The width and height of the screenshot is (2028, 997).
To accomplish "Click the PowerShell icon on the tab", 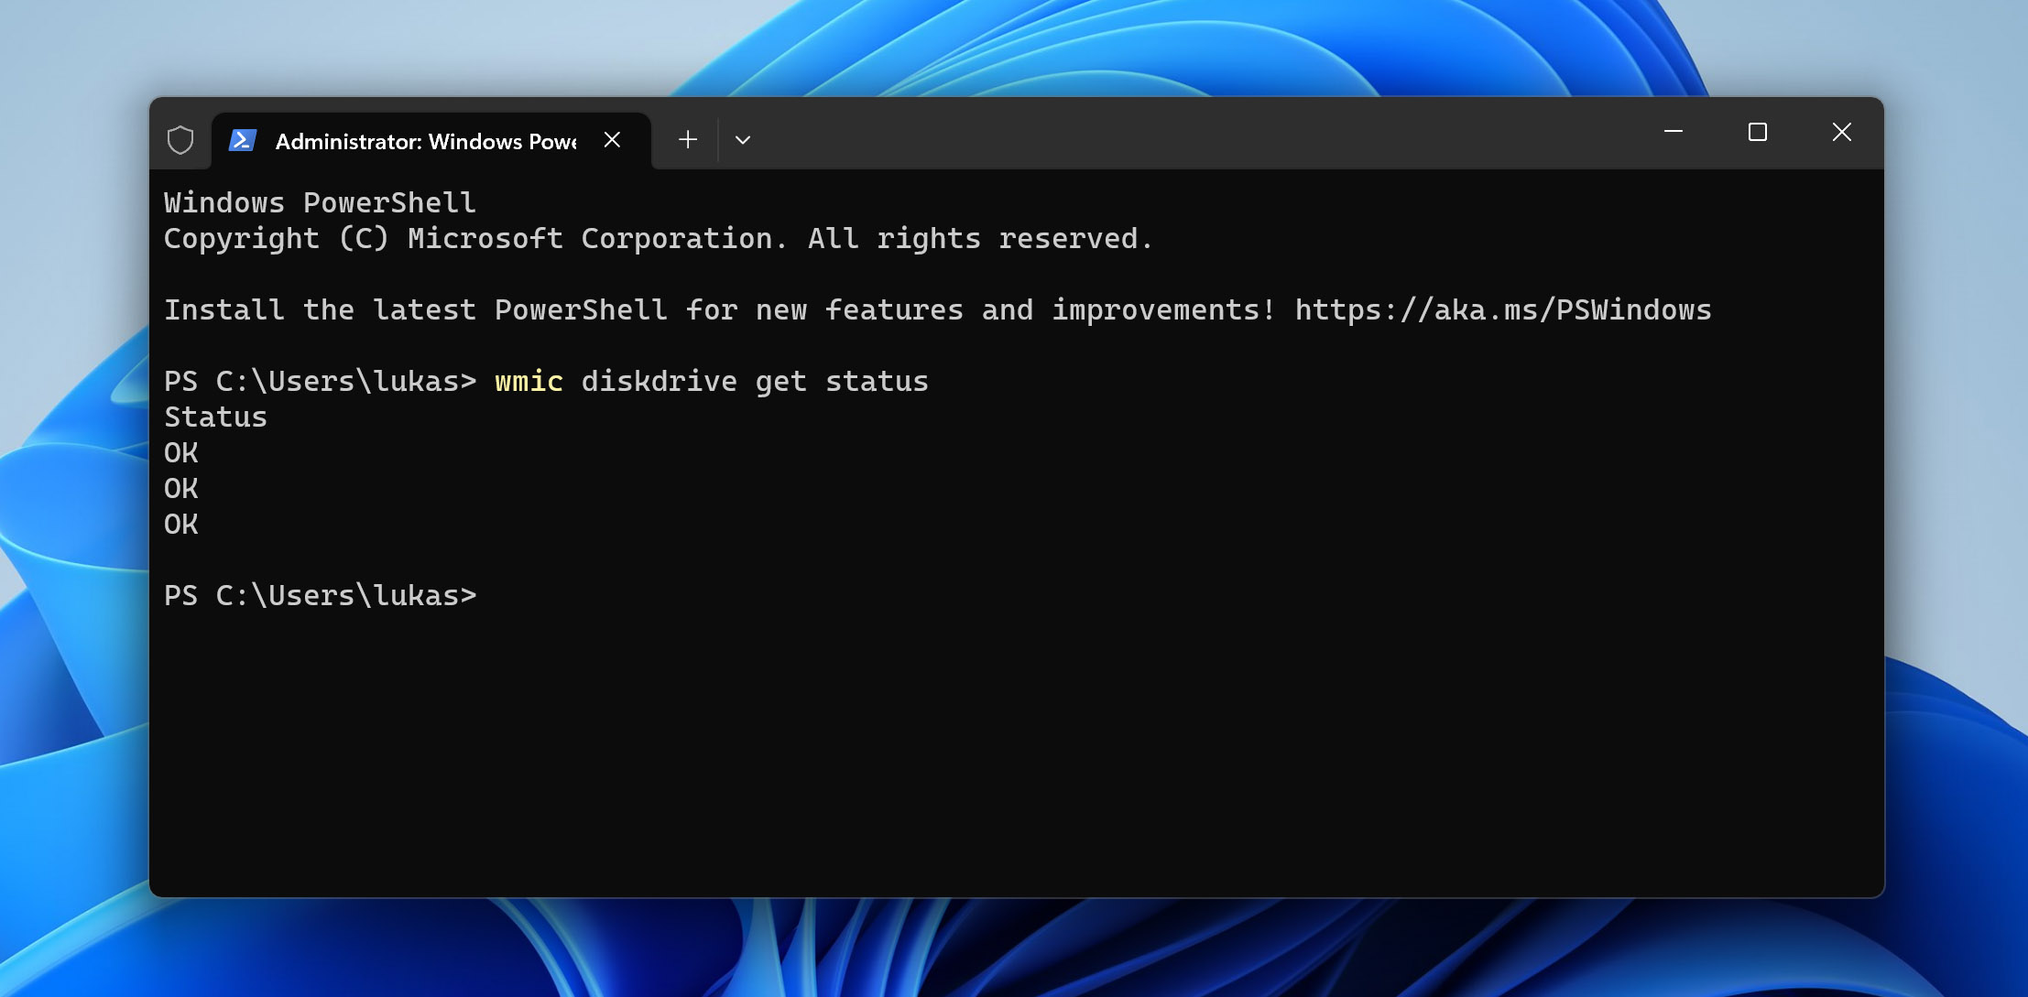I will coord(242,140).
